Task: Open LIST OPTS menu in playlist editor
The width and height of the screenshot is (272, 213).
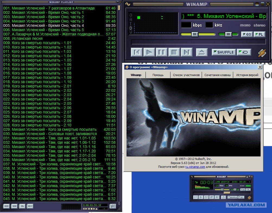Action: click(113, 206)
